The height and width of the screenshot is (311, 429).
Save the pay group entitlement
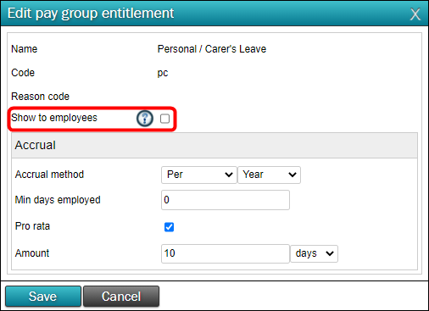(43, 297)
